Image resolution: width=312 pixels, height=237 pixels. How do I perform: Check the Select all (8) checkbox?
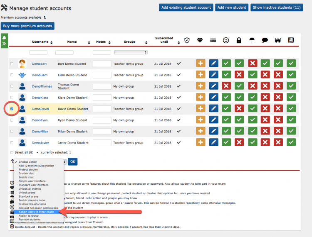[12, 152]
